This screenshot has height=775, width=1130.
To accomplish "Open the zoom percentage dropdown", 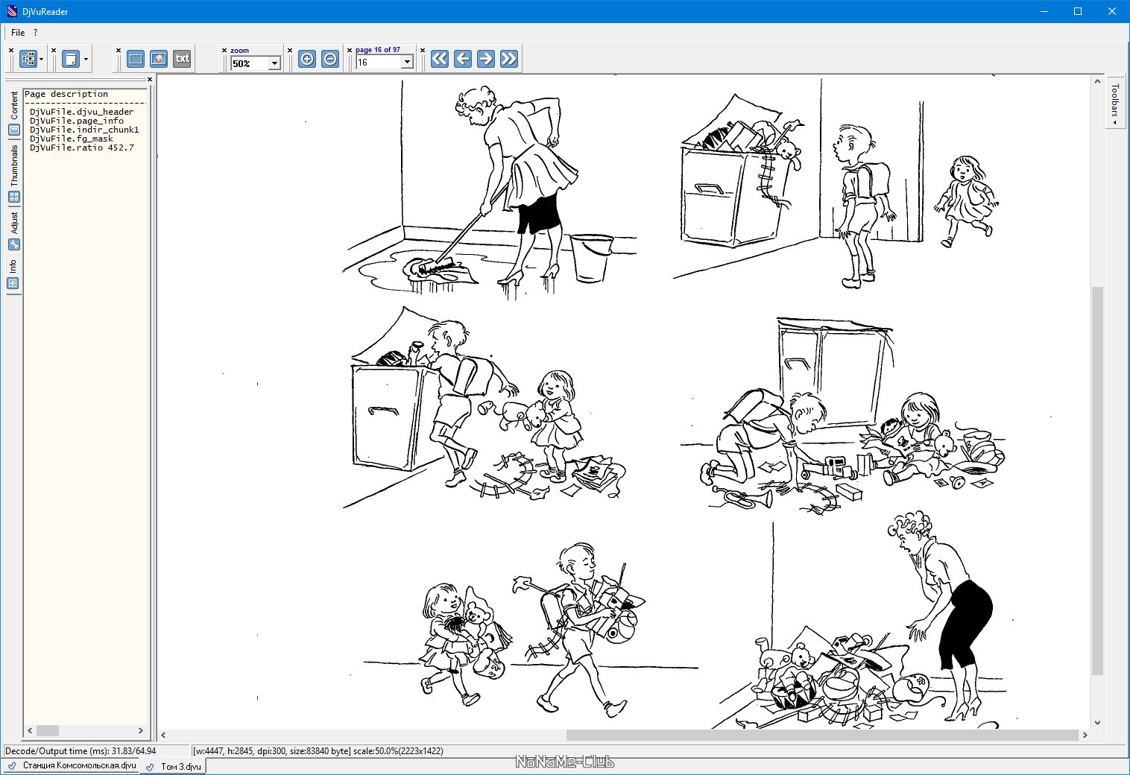I will [x=274, y=63].
